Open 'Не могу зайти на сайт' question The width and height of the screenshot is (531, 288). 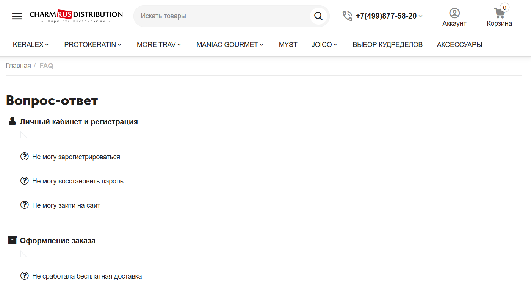point(66,205)
